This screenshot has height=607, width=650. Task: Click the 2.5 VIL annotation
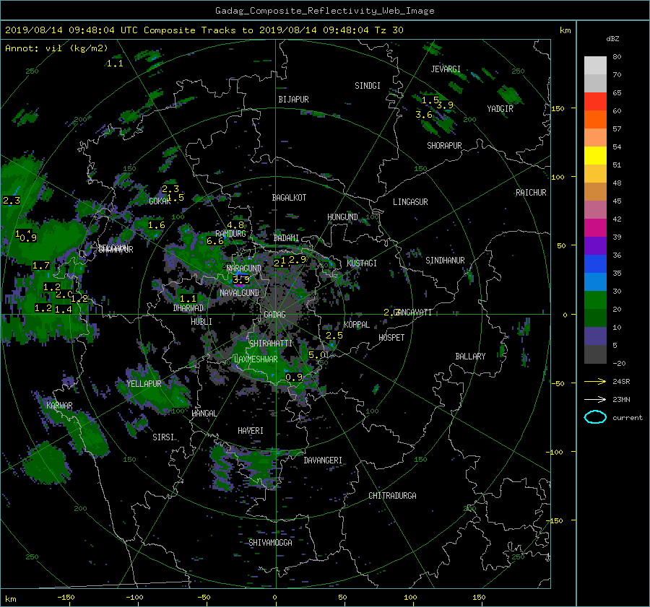[334, 336]
